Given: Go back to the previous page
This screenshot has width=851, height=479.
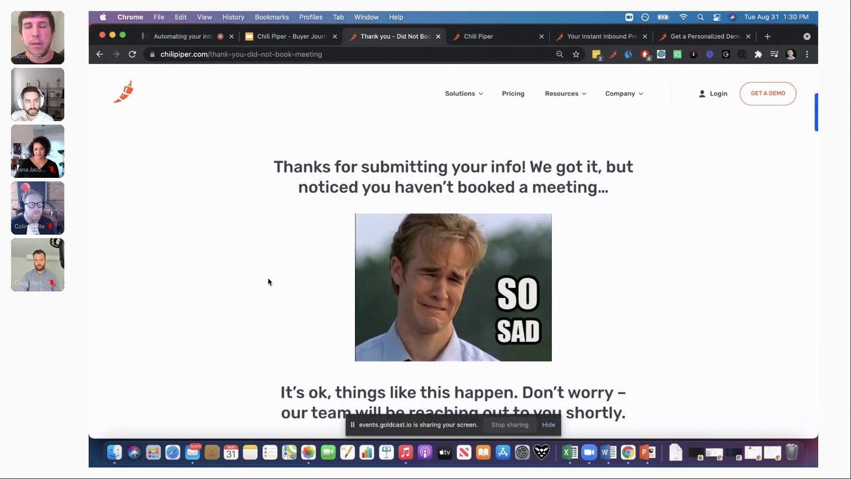Looking at the screenshot, I should pos(99,54).
